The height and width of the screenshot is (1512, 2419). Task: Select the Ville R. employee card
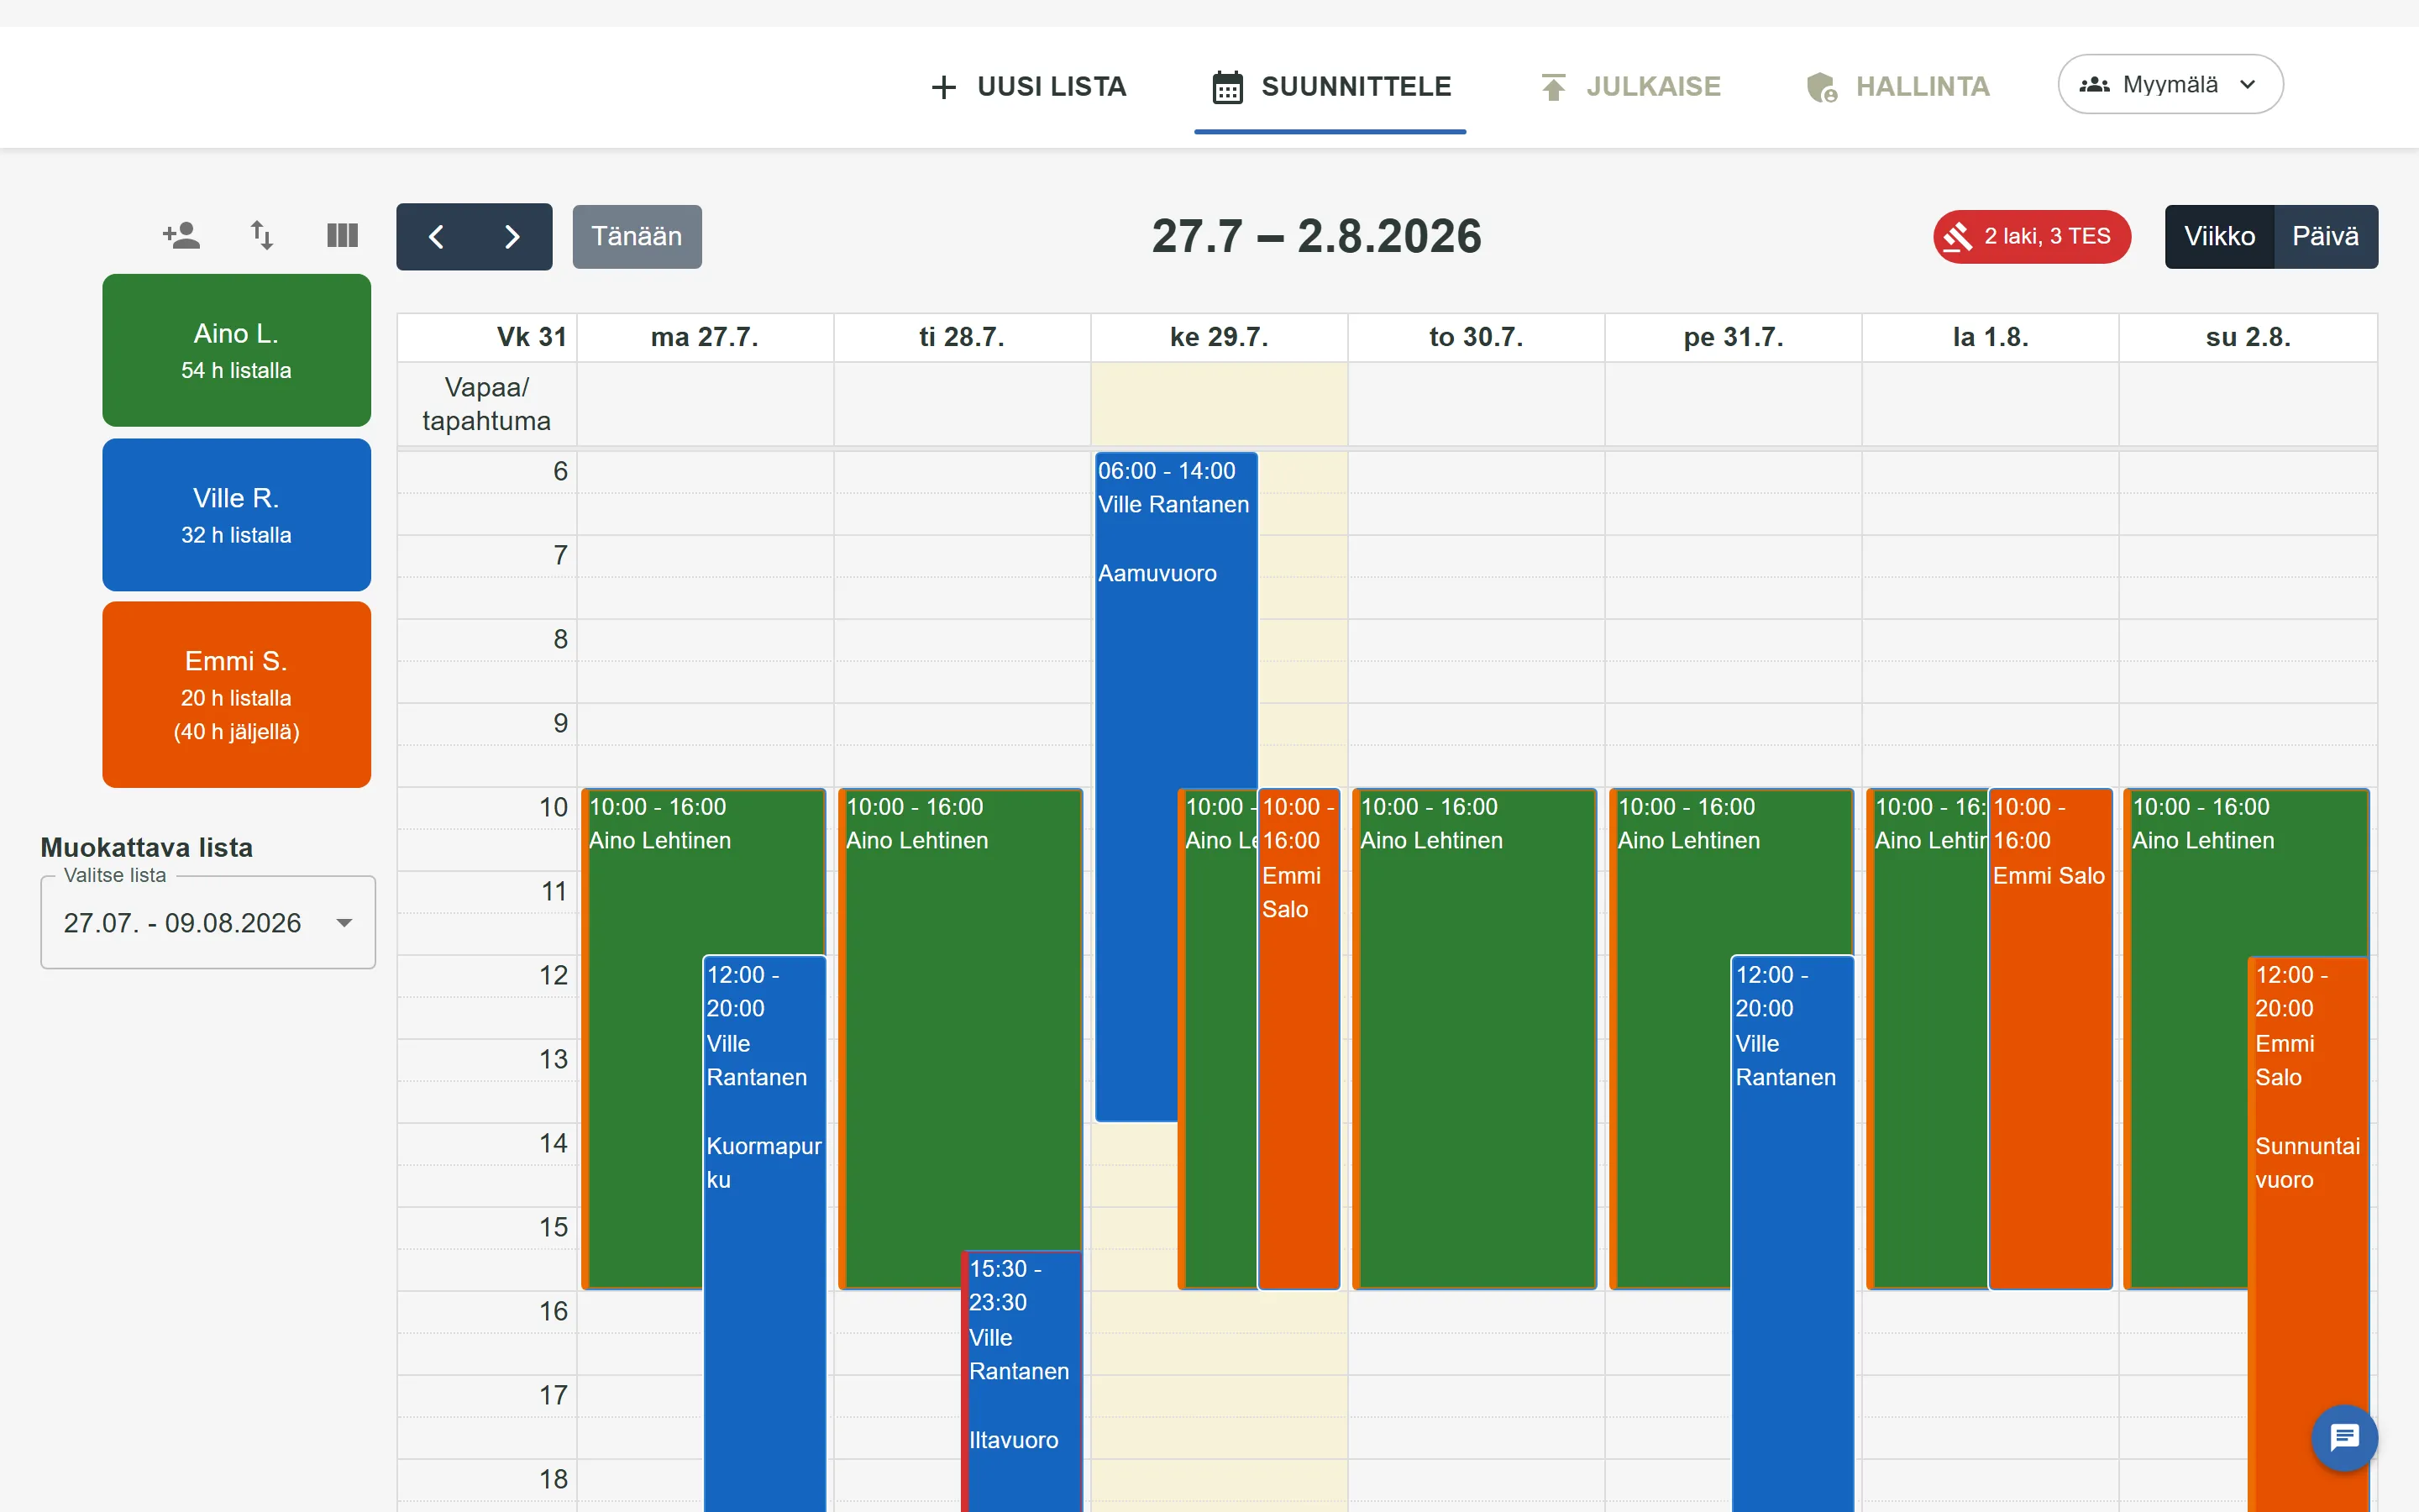(237, 515)
